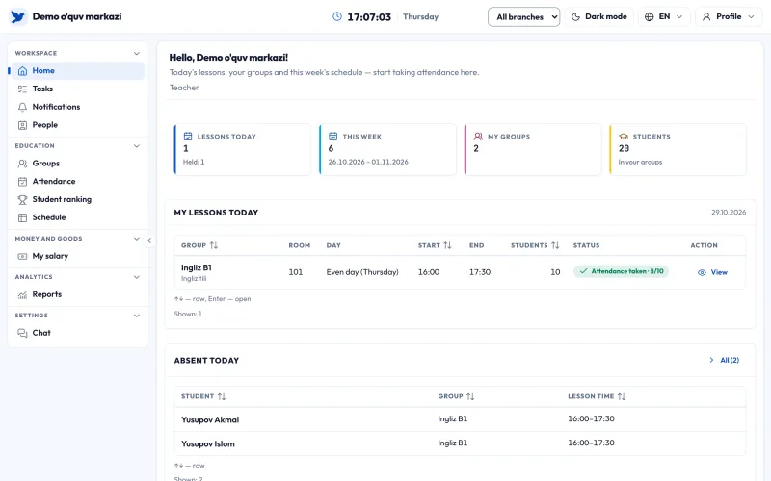Click the My Groups people icon
The width and height of the screenshot is (771, 481).
[478, 136]
